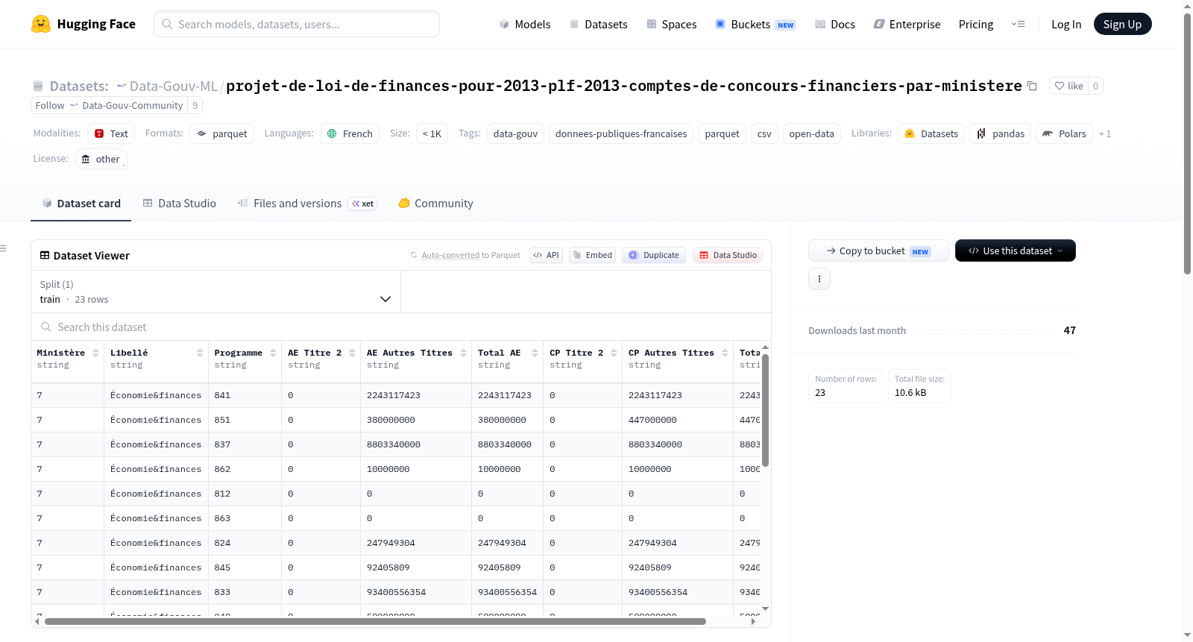The image size is (1193, 642).
Task: Open Data Studio from the viewer header
Action: (x=728, y=255)
